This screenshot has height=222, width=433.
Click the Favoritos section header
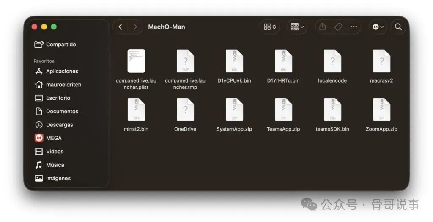44,61
